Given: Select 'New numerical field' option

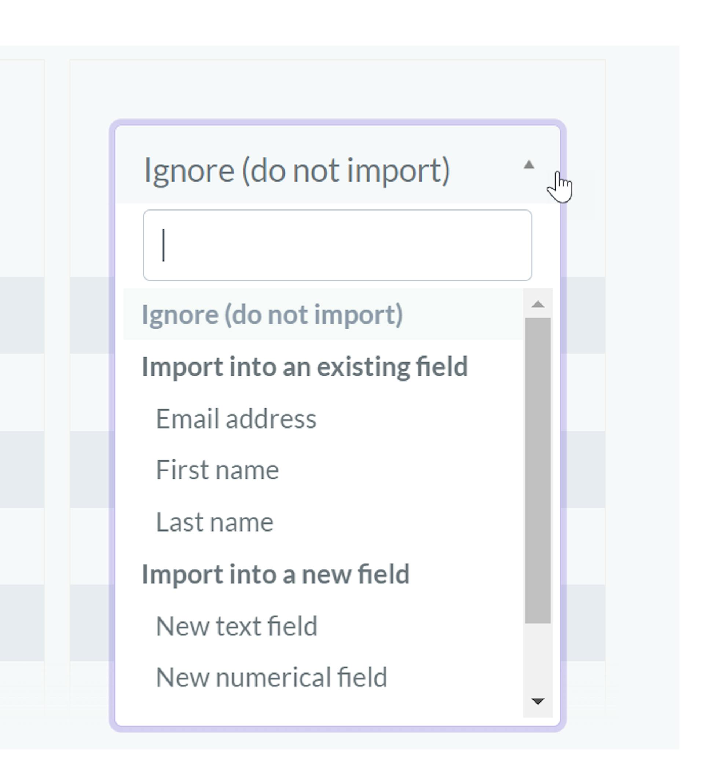Looking at the screenshot, I should tap(271, 678).
